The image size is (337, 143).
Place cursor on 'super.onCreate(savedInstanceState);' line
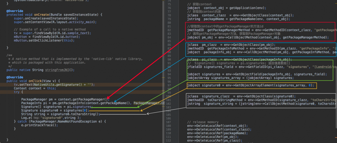tap(47, 18)
